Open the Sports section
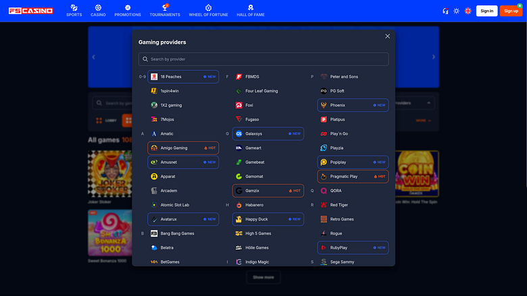The image size is (527, 296). tap(74, 11)
